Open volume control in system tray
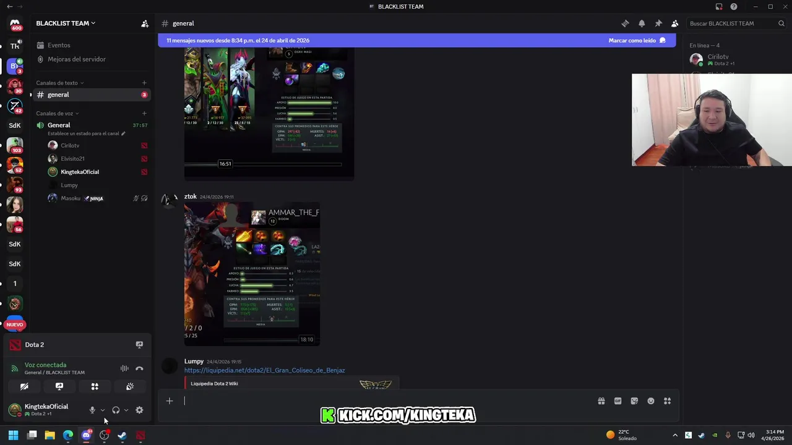This screenshot has width=792, height=445. 751,435
